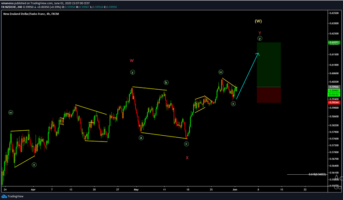Click the circled x label near the Jun date
The image size is (343, 200).
[233, 104]
